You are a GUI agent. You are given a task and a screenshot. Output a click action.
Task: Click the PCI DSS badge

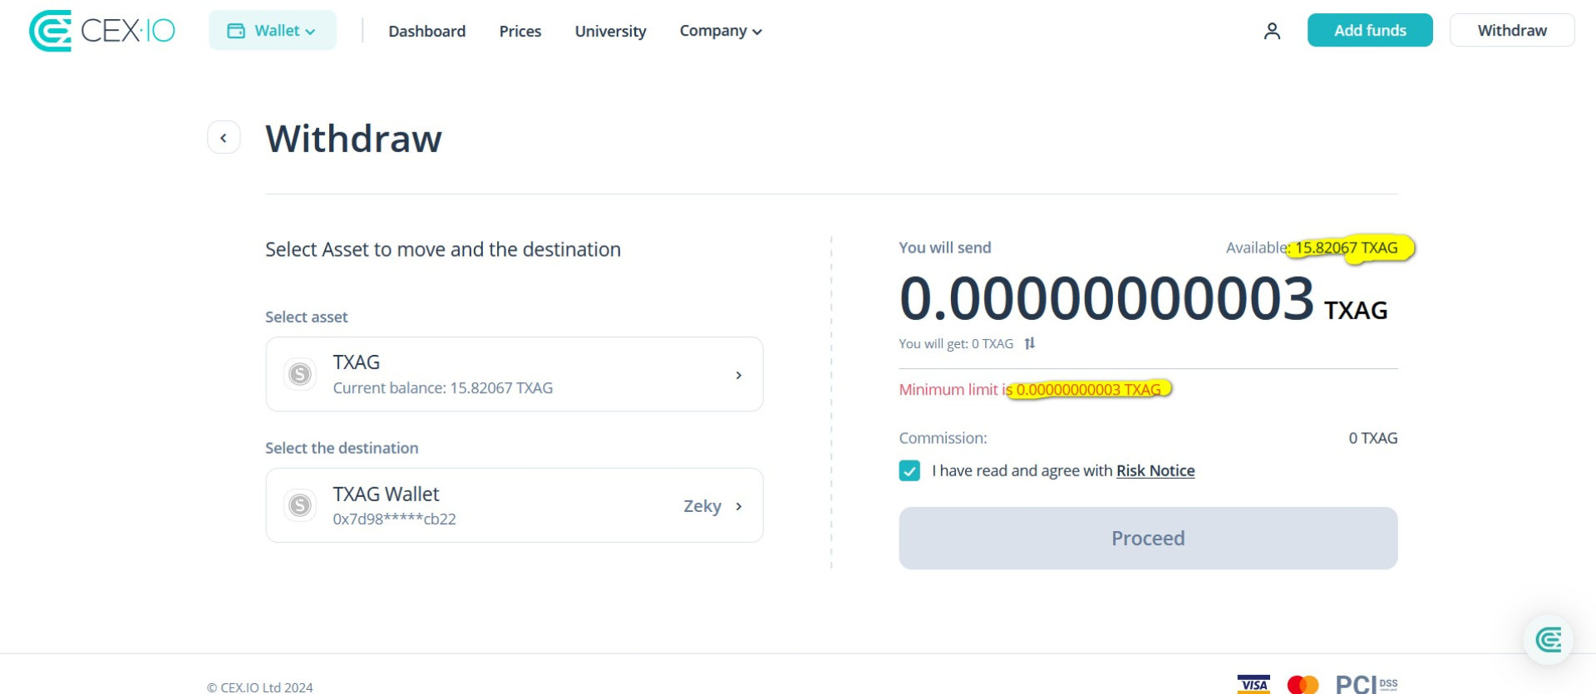[1367, 685]
